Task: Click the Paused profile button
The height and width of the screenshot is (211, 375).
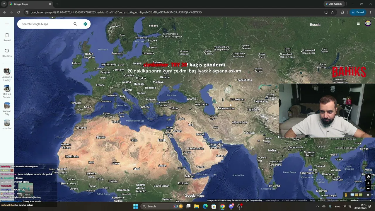Action: coord(358,12)
